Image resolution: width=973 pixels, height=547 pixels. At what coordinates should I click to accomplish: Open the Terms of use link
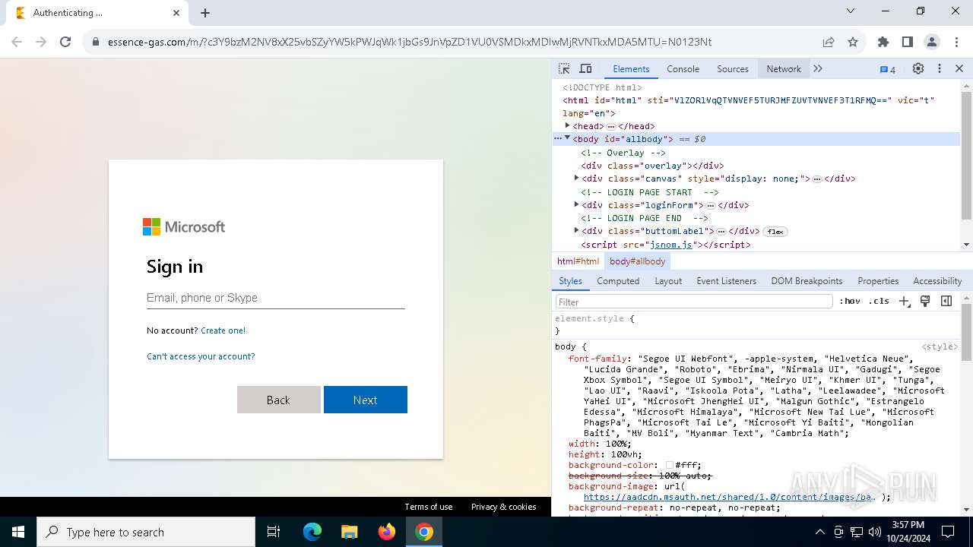[428, 507]
